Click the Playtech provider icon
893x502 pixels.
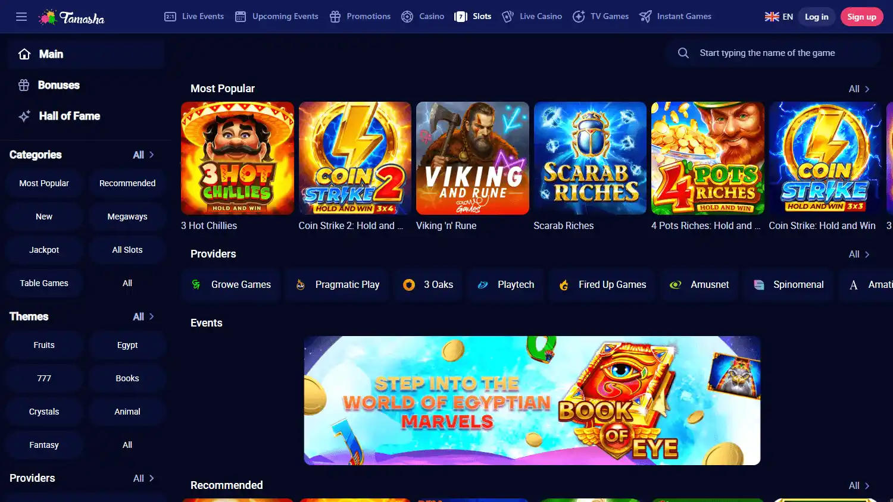click(483, 285)
